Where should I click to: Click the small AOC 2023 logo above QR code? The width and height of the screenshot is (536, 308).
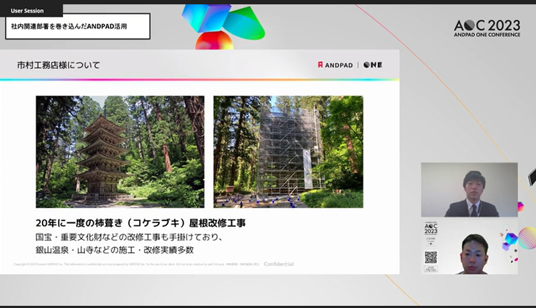click(x=431, y=229)
